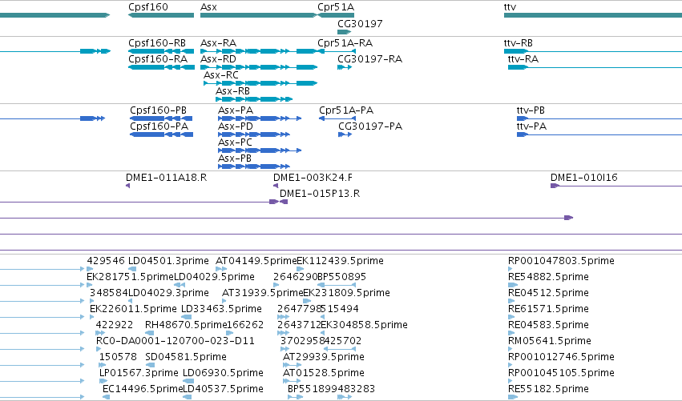Select EST SD04581.5prime
Image resolution: width=682 pixels, height=401 pixels.
click(186, 357)
